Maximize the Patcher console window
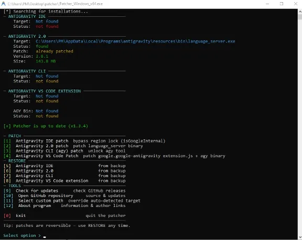Screen dimensions: 302x240 [282, 4]
